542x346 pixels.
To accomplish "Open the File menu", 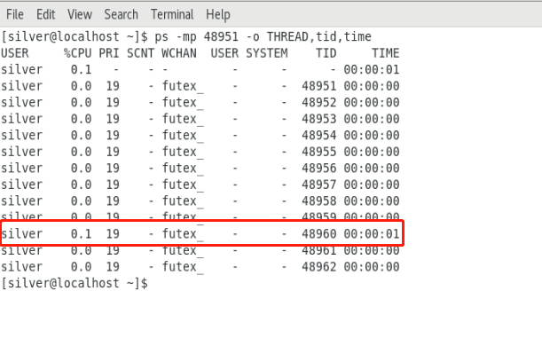I will click(x=15, y=14).
